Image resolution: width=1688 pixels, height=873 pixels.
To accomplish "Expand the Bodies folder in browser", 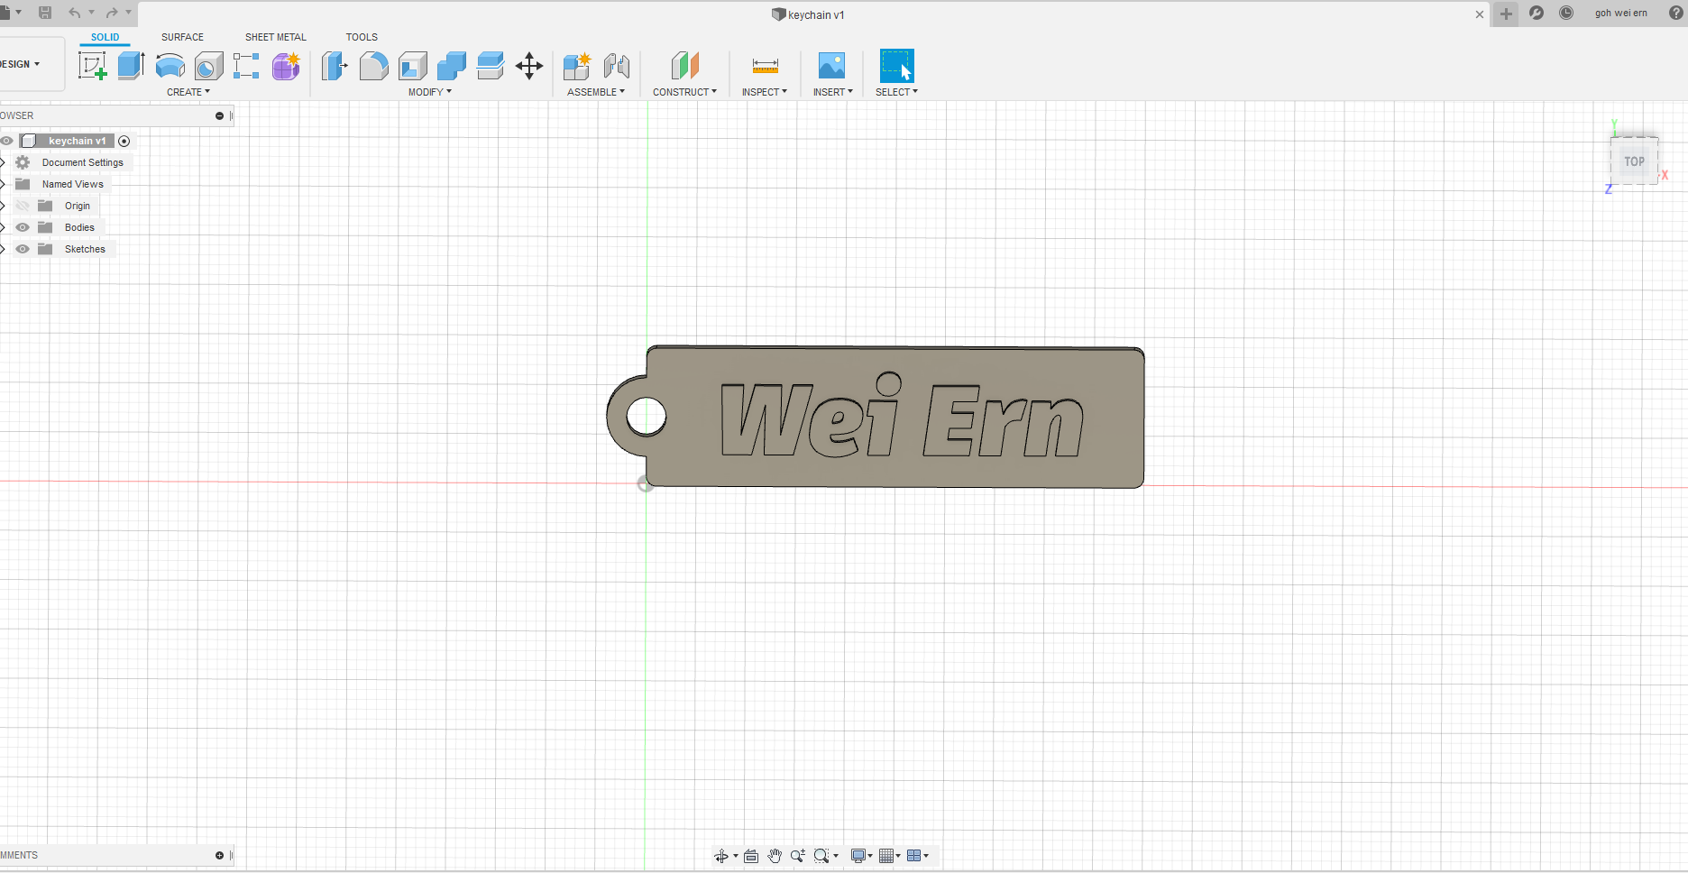I will (x=3, y=227).
